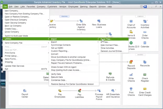Open Refunds & Credits icon
The image size is (163, 109).
110,74
